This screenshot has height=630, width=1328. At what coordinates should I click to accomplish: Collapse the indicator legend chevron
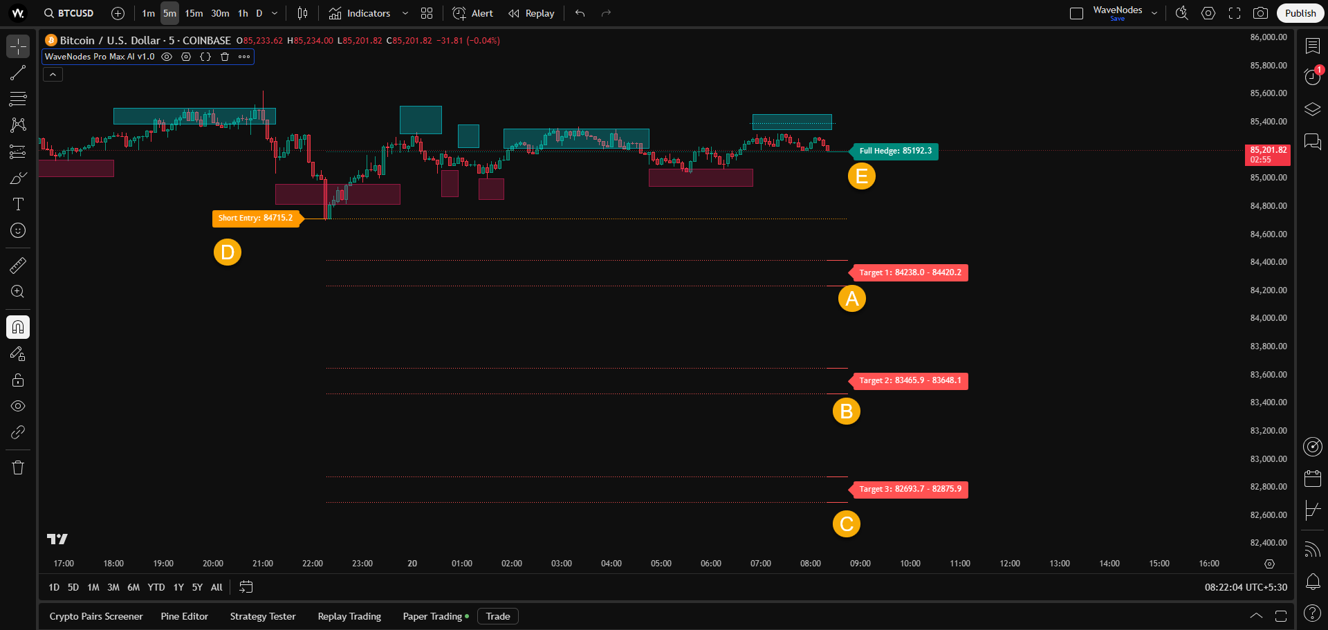tap(53, 74)
